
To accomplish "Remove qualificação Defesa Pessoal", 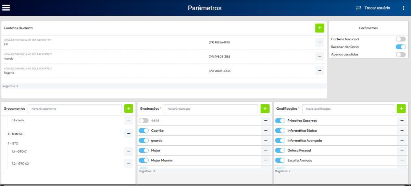I will click(x=402, y=150).
